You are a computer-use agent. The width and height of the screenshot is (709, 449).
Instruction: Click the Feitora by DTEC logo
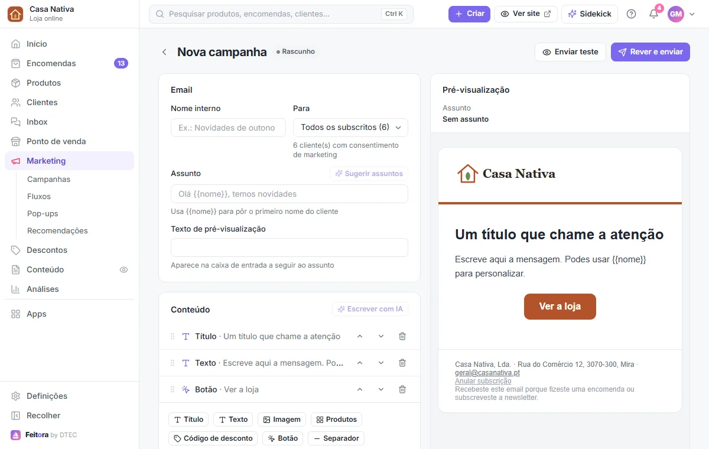(x=44, y=435)
